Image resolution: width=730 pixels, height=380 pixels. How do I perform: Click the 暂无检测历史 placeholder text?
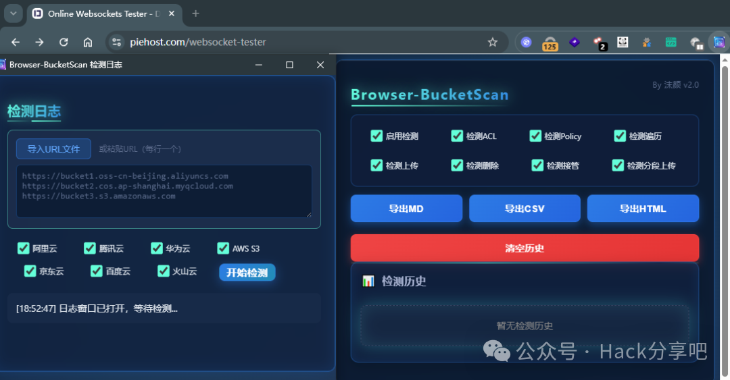pyautogui.click(x=525, y=325)
